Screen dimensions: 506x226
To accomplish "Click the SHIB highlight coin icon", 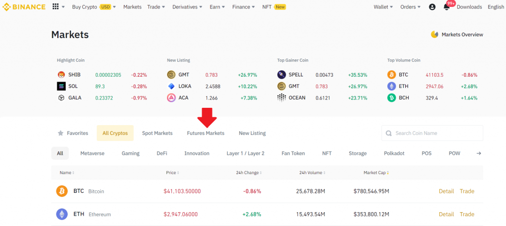I will [61, 75].
